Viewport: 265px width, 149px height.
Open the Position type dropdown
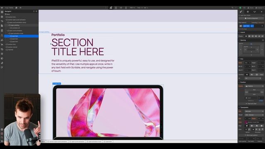point(254,86)
